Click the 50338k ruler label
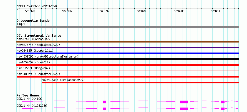247x112 pixels. click(67, 11)
